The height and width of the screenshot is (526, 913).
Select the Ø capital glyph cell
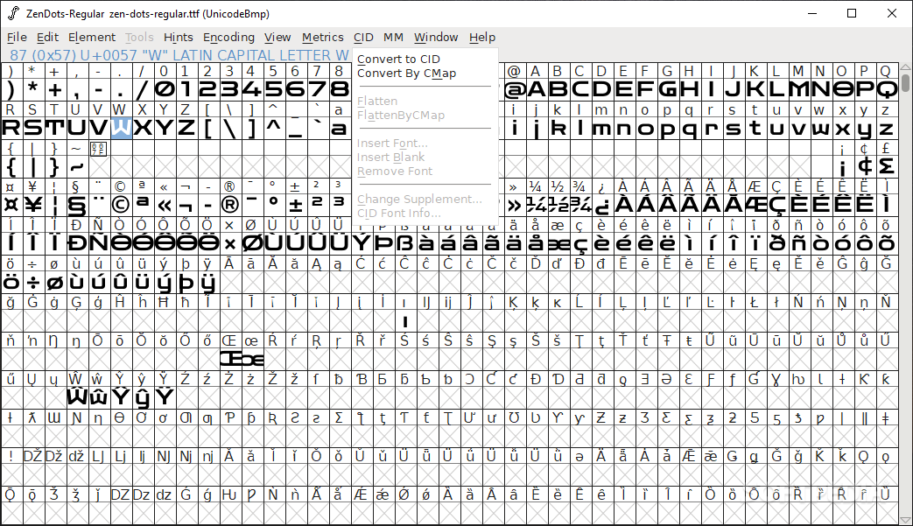(252, 243)
